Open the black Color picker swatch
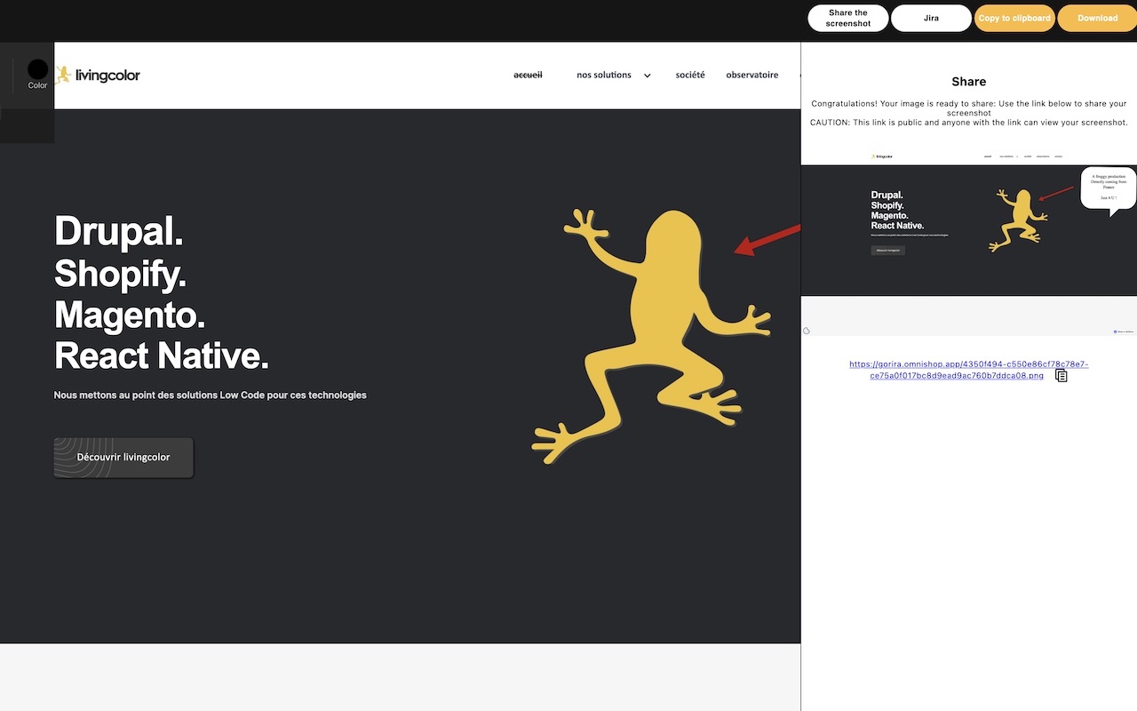 click(x=37, y=69)
